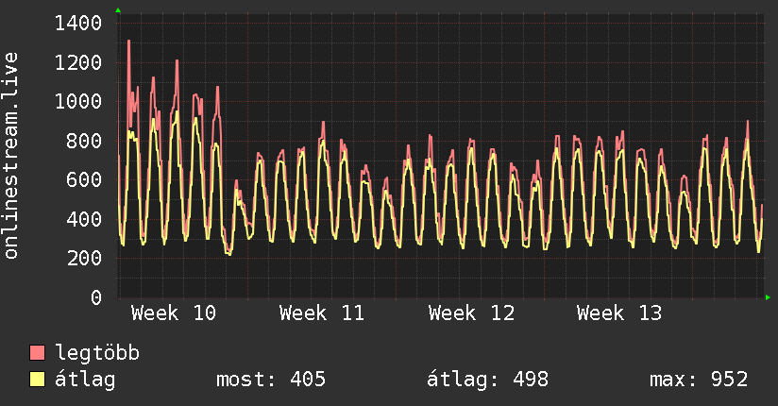Select the legtöbb legend label
The height and width of the screenshot is (406, 778).
(97, 353)
